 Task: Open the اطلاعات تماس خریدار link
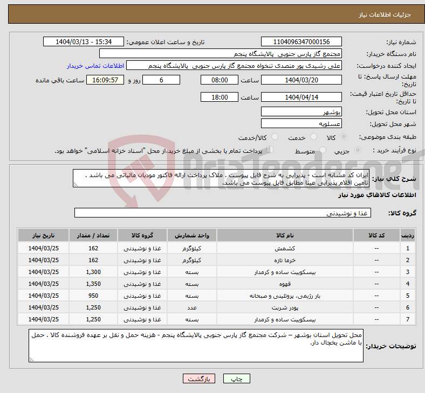pyautogui.click(x=95, y=66)
